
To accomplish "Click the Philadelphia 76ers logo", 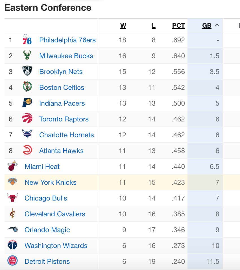I will [x=27, y=39].
